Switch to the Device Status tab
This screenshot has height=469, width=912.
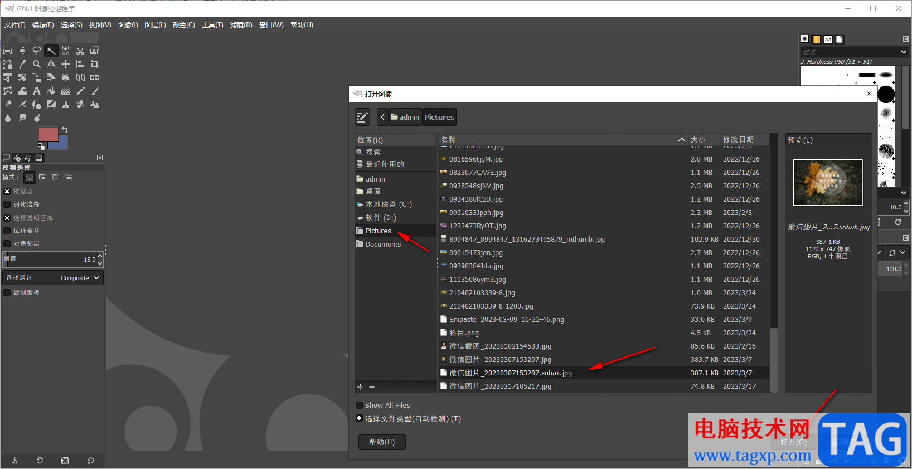(17, 158)
